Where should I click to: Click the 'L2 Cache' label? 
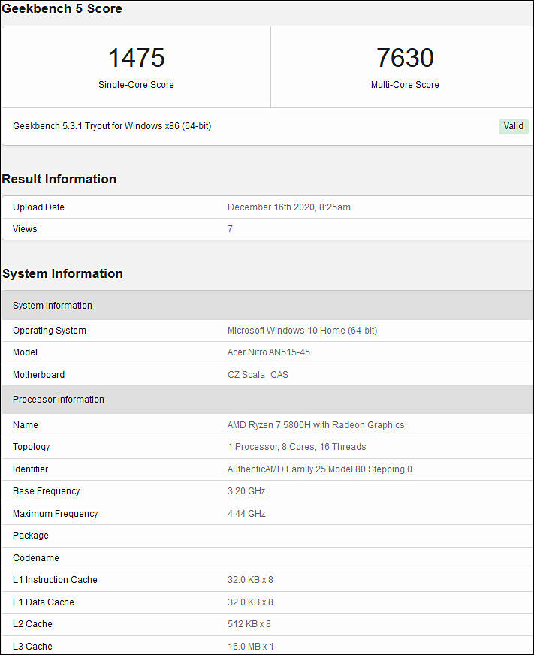tap(32, 624)
